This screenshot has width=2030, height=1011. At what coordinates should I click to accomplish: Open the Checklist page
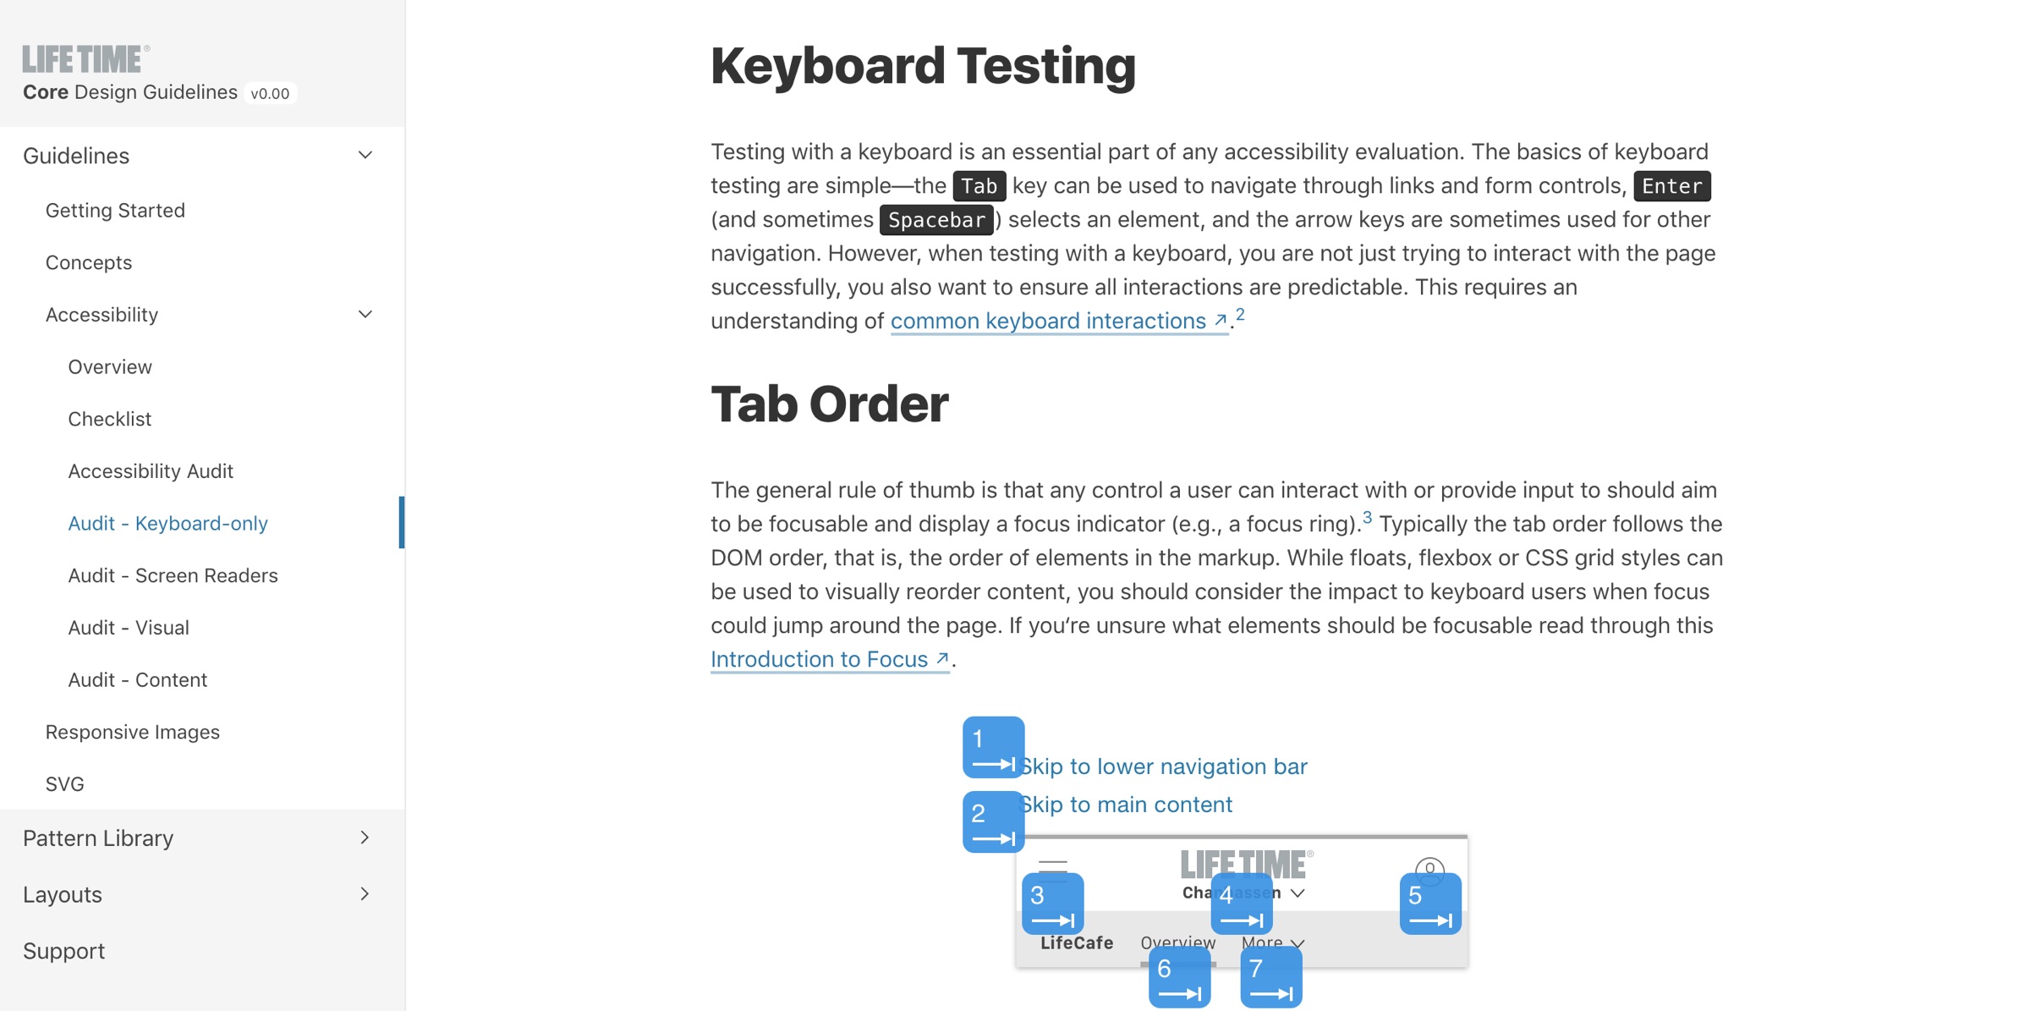pyautogui.click(x=109, y=417)
